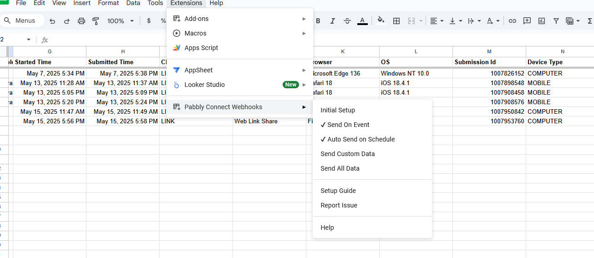594x258 pixels.
Task: Select the Paint format tool
Action: 96,21
